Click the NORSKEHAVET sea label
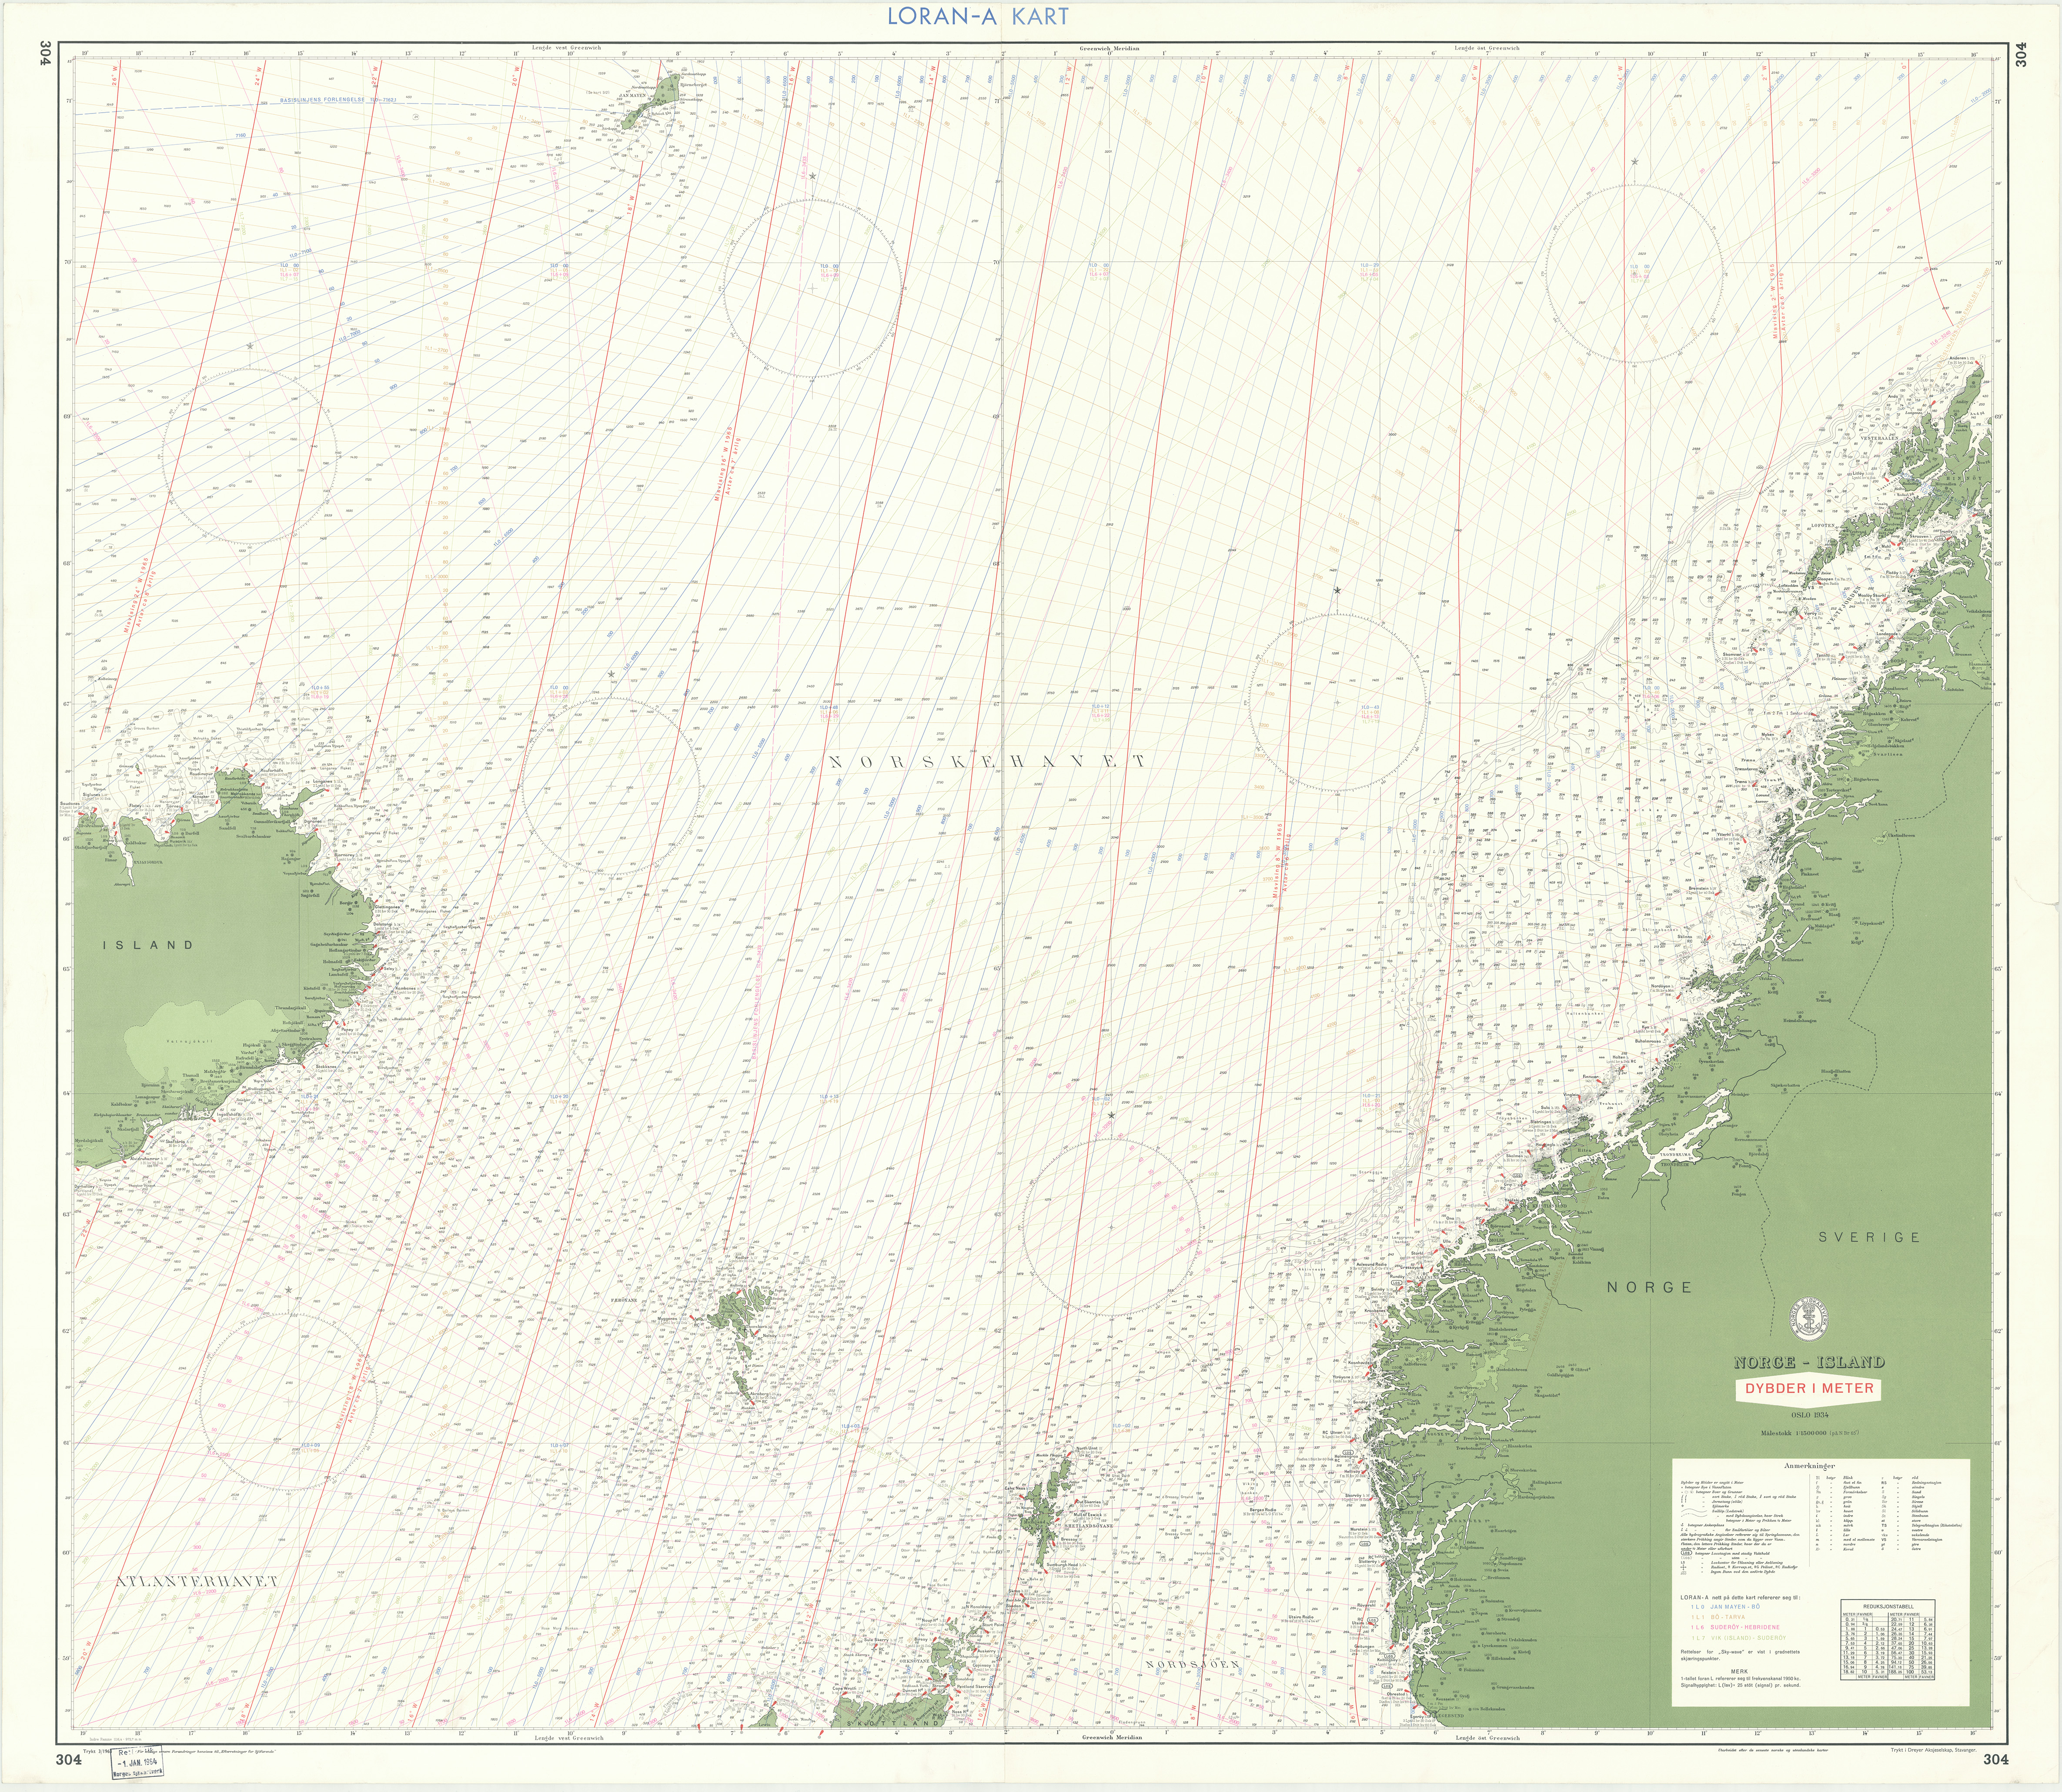 [987, 761]
